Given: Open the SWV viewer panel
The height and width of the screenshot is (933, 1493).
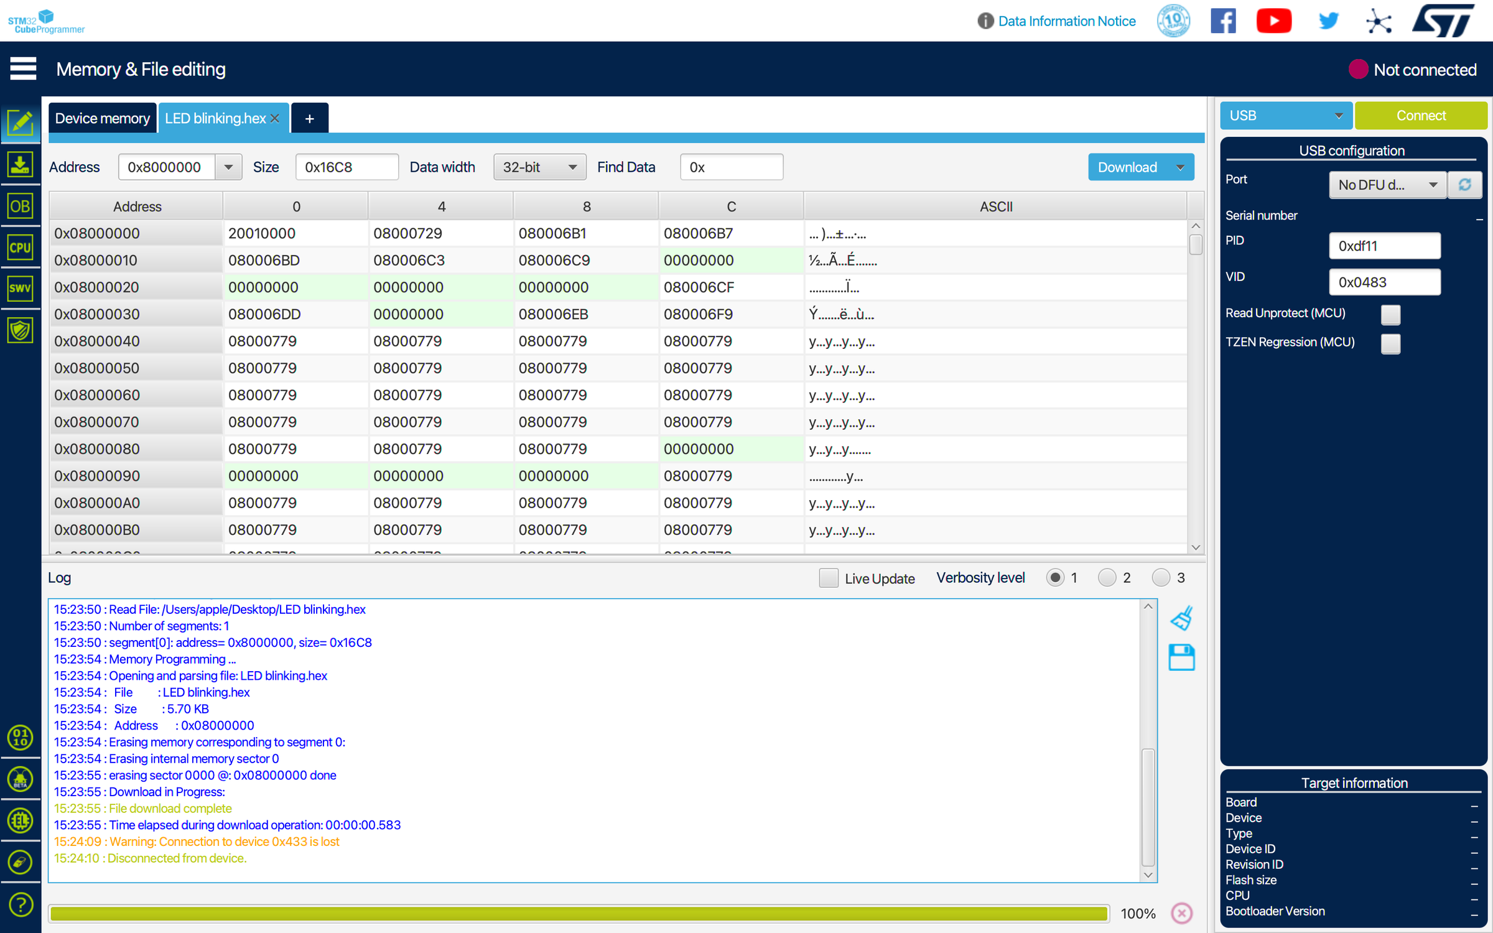Looking at the screenshot, I should [20, 289].
